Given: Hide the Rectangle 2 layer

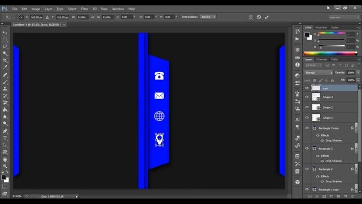Looking at the screenshot, I should tap(307, 169).
